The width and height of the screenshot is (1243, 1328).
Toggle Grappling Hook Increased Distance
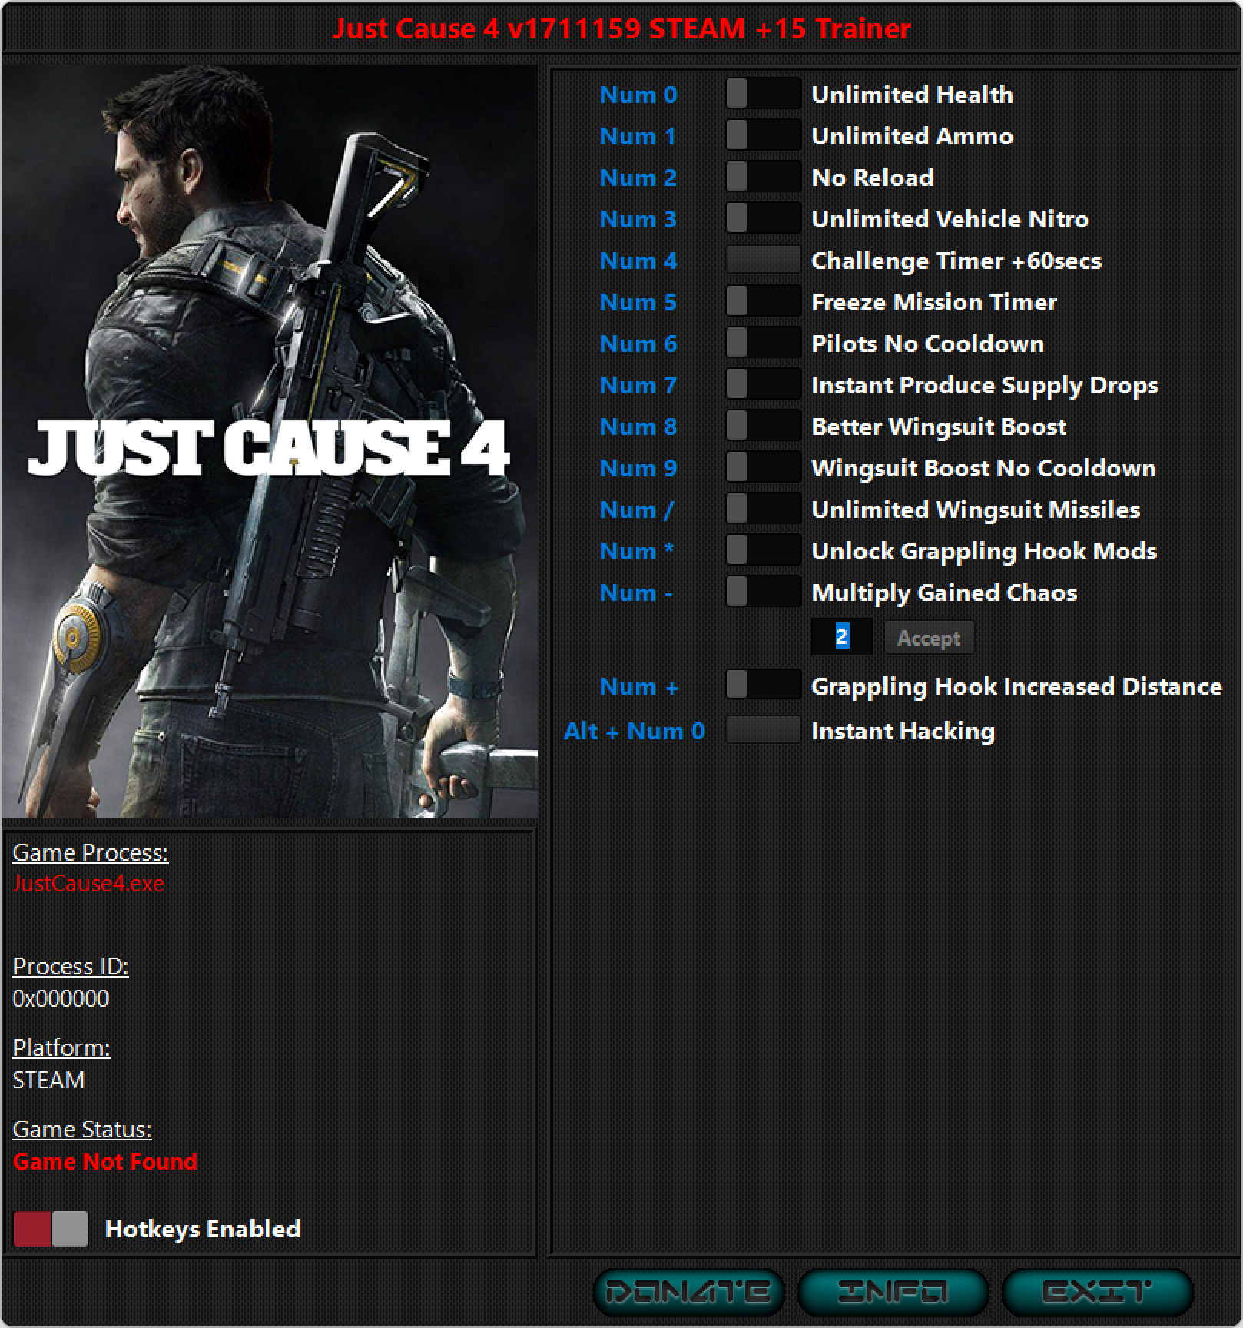pyautogui.click(x=764, y=686)
